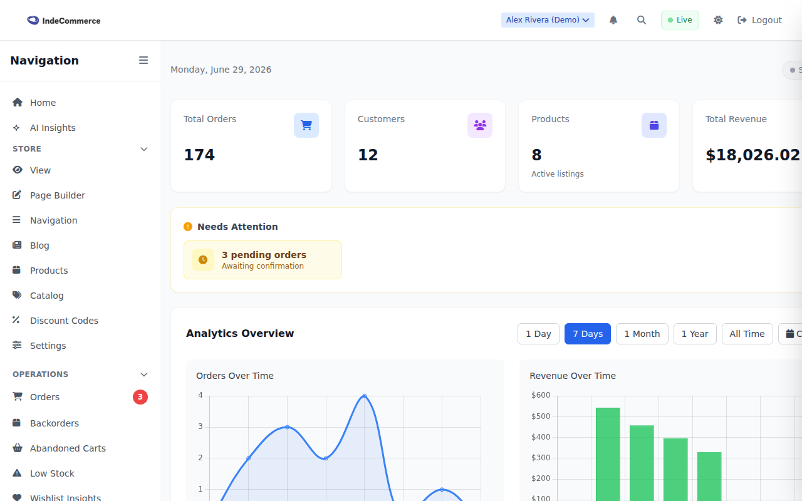
Task: Open the Navigation sidebar item
Action: point(80,220)
